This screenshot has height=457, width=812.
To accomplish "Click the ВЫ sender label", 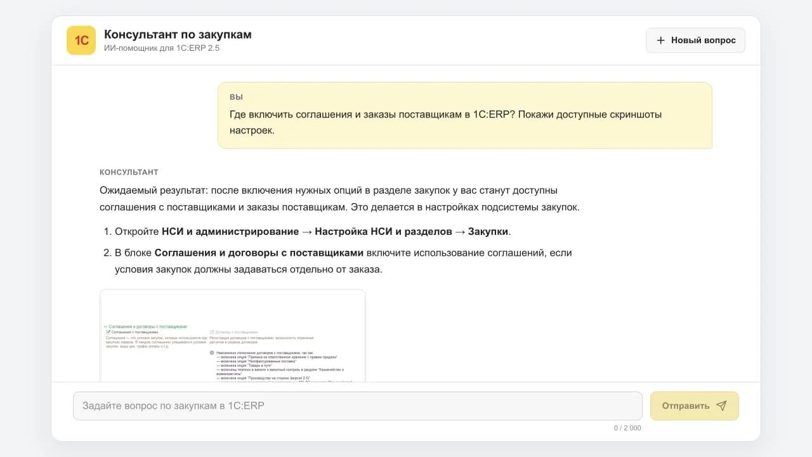I will [x=236, y=97].
